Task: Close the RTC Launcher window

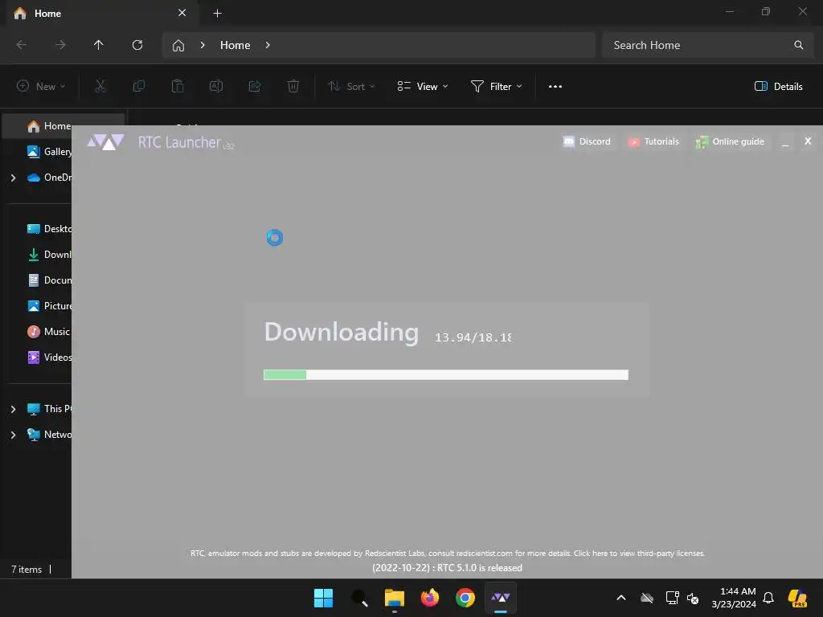Action: (808, 141)
